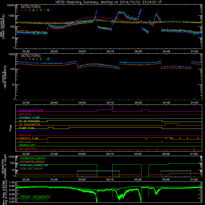Viewport: 205px width, 205px height.
Task: Click the HESSI Observing Summary title text
Action: coord(108,2)
